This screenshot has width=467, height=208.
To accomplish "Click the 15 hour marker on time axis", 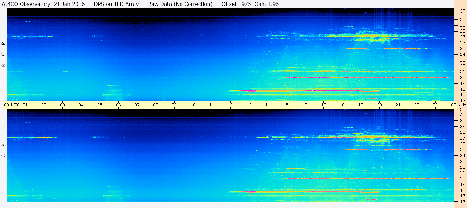I will click(286, 105).
